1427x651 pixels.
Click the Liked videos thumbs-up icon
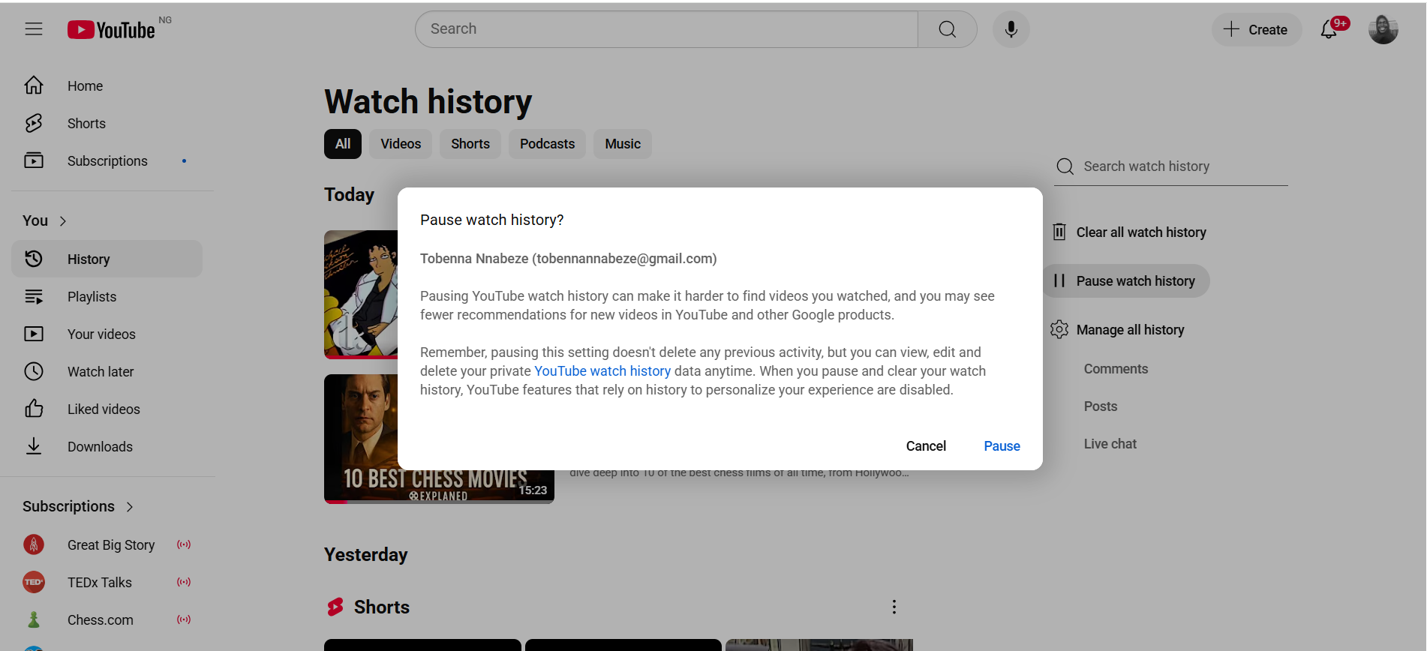(x=34, y=409)
